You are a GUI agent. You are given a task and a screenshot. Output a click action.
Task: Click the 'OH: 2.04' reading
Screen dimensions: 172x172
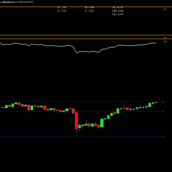(x=118, y=11)
